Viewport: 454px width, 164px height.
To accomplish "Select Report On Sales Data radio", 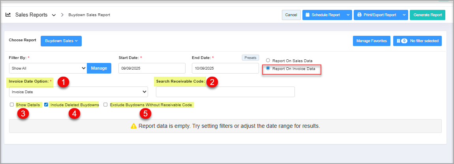I will pyautogui.click(x=268, y=61).
